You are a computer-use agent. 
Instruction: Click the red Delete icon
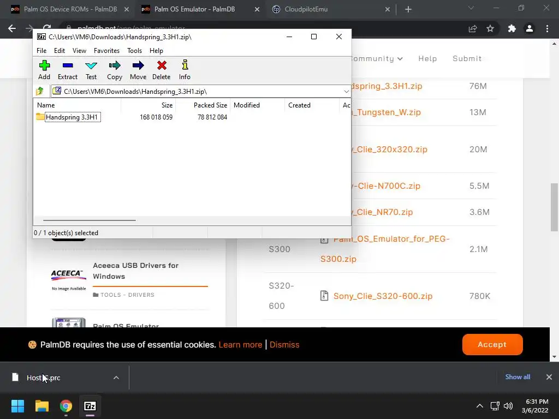[x=161, y=70]
